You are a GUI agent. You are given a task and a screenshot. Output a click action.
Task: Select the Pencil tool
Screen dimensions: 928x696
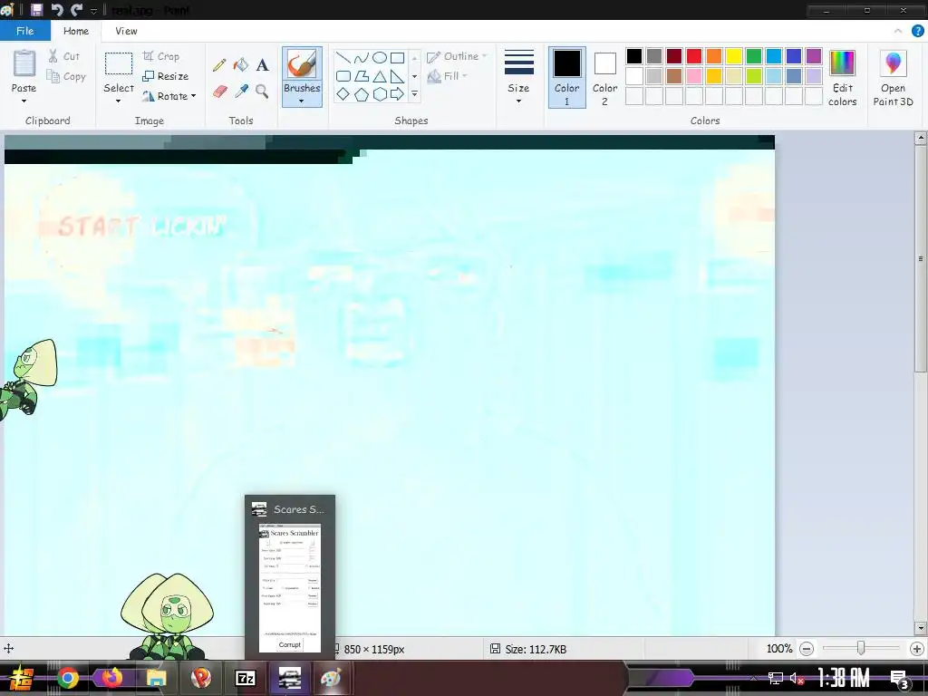[219, 64]
